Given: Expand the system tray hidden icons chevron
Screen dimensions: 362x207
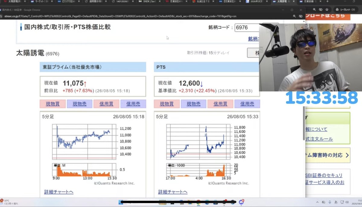Looking at the screenshot, I should 317,202.
